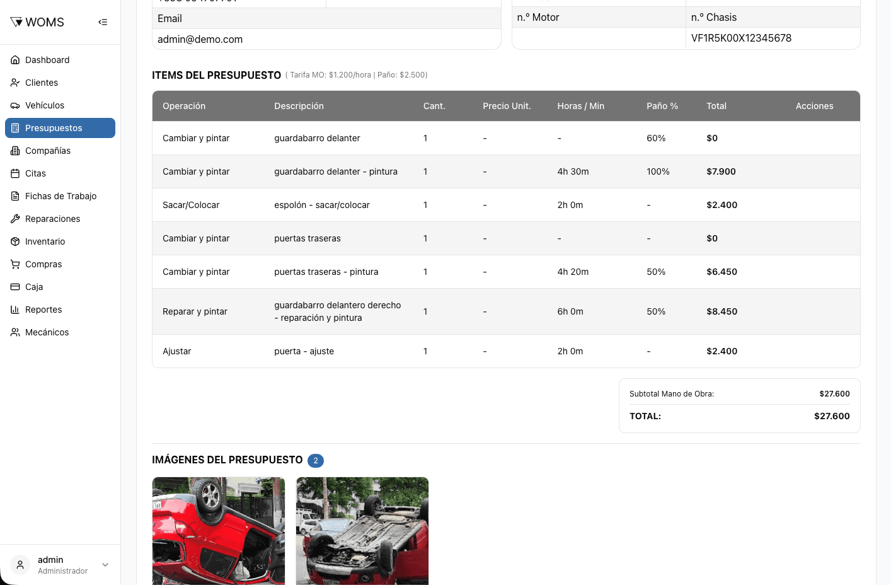Open the Dashboard menu item

click(x=60, y=60)
